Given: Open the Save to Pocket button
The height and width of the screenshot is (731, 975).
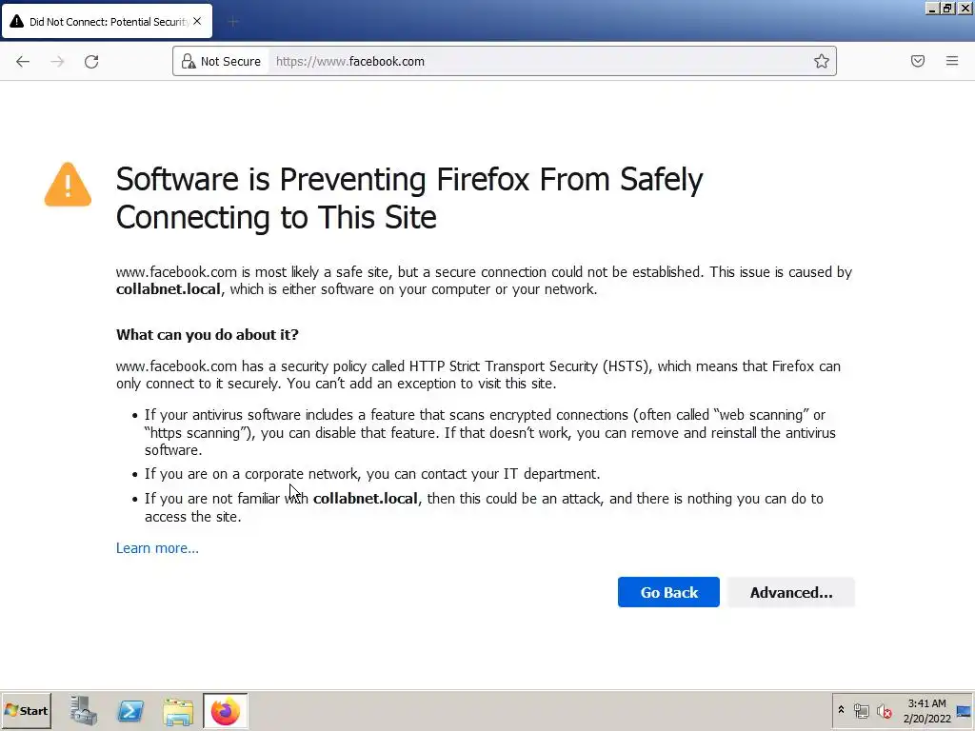Looking at the screenshot, I should pyautogui.click(x=918, y=61).
